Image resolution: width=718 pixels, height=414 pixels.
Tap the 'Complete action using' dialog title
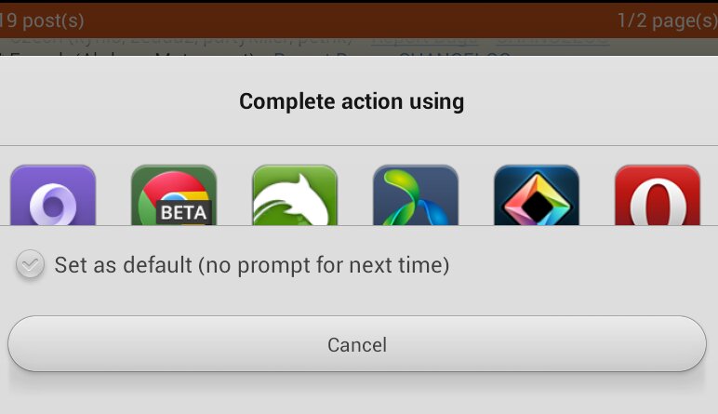point(352,101)
